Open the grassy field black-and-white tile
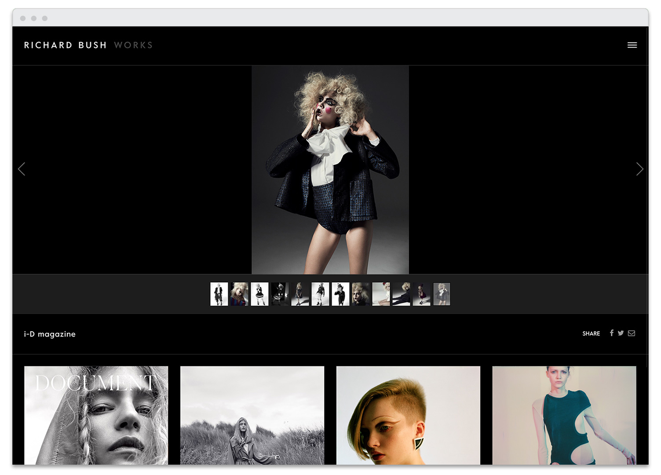The height and width of the screenshot is (475, 661). click(252, 415)
